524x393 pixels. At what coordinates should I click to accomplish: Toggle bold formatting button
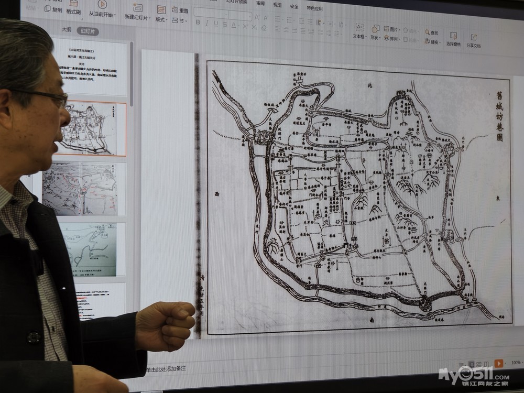pos(198,23)
